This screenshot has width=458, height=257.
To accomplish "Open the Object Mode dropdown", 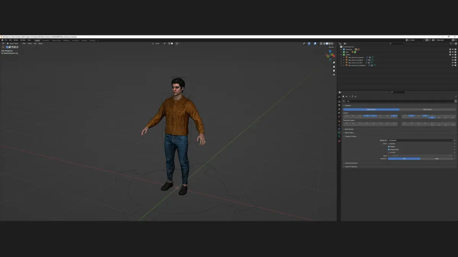I will 13,43.
